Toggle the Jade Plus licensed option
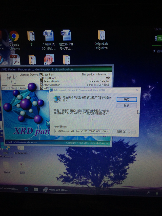This screenshot has height=216, width=162. 41,75
